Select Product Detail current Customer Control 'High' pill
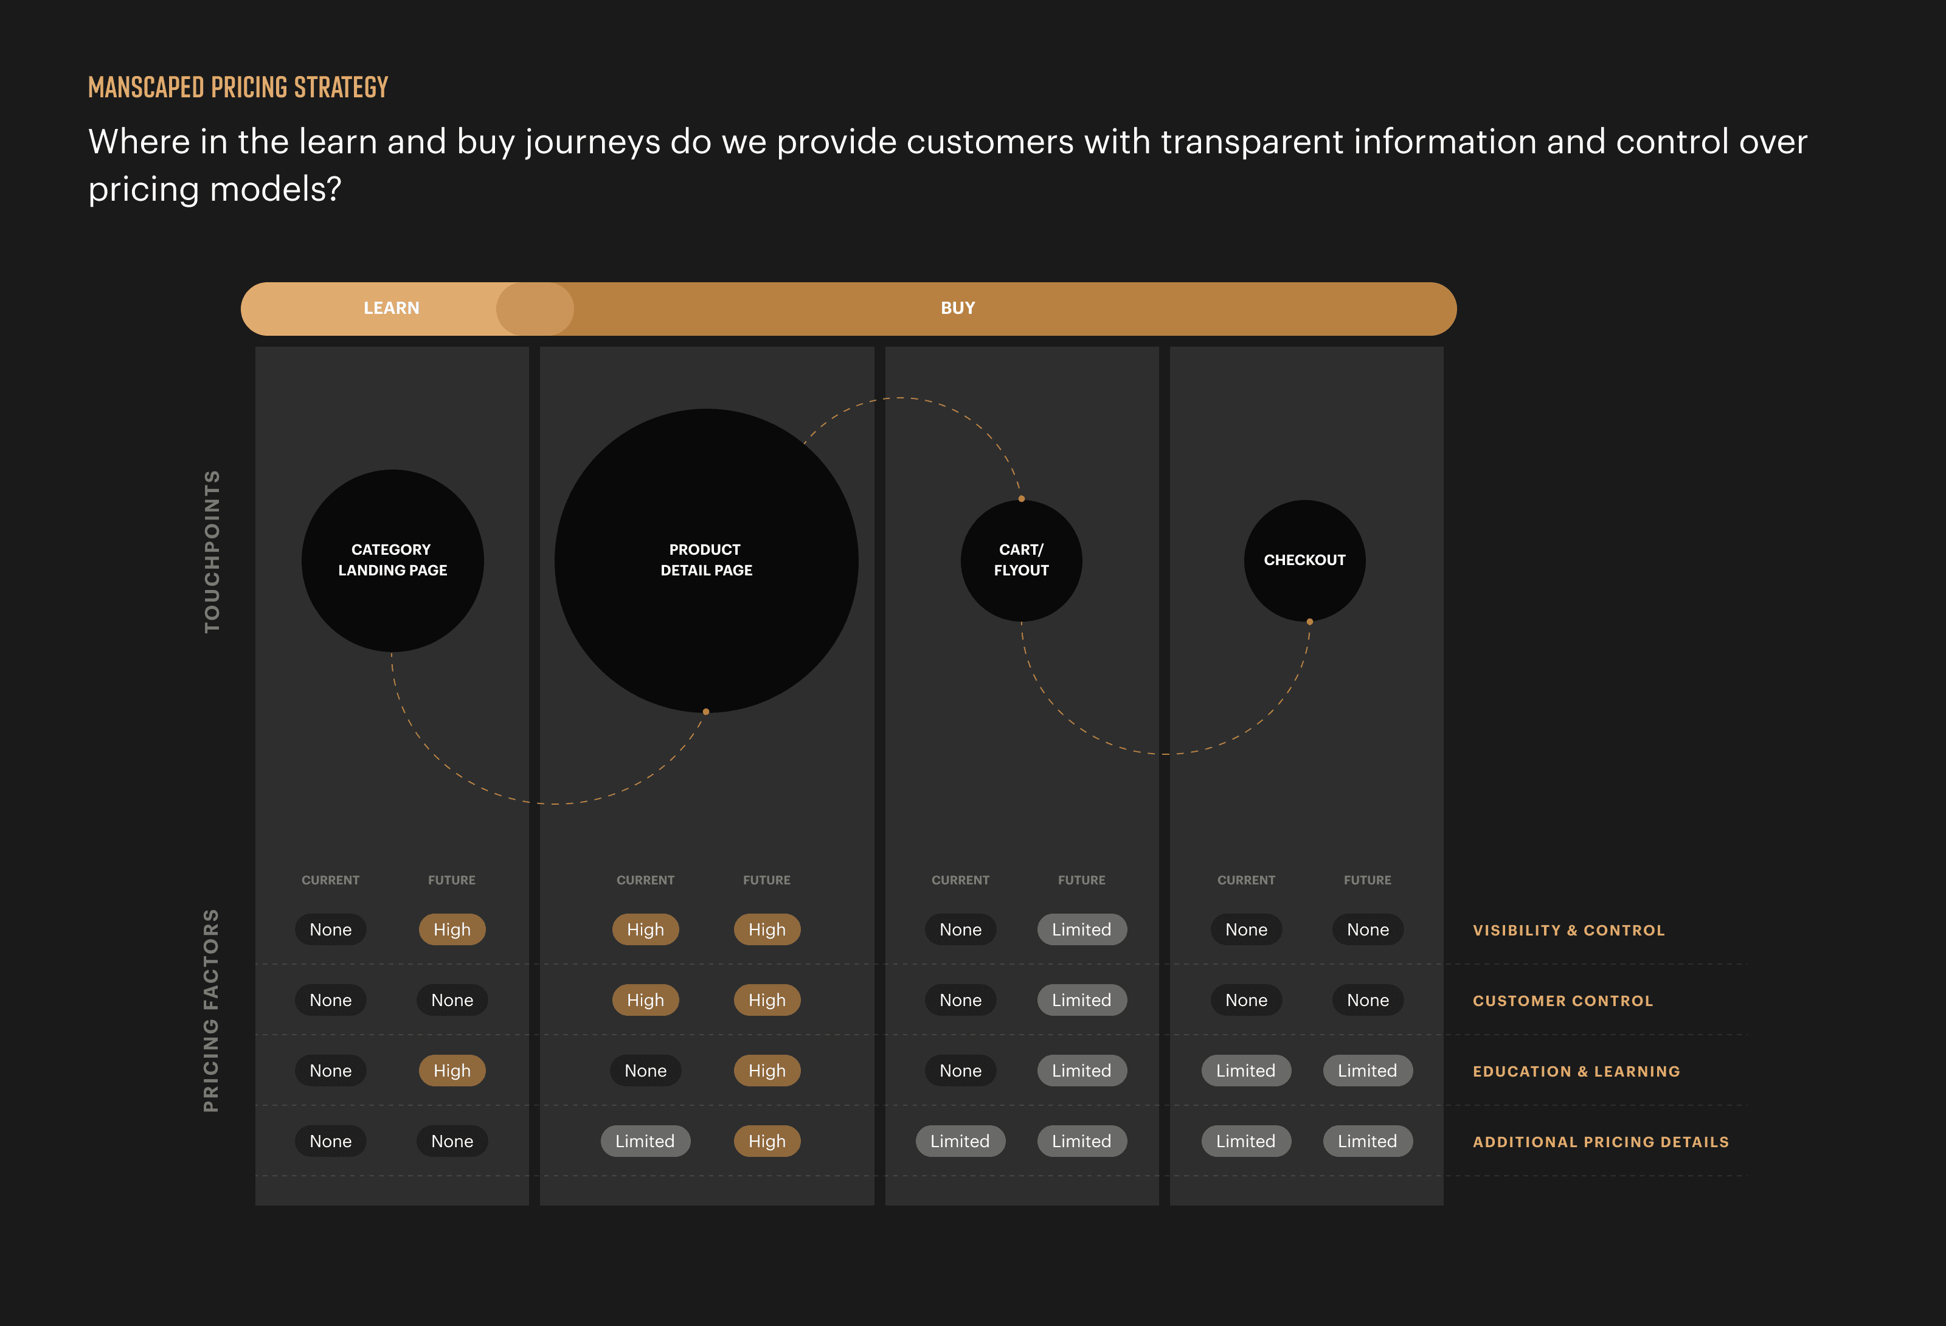The height and width of the screenshot is (1326, 1946). coord(646,999)
